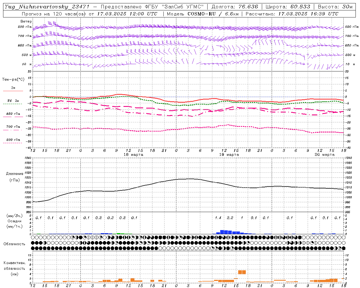
Task: Click the date label 19 марта
Action: pos(229,155)
